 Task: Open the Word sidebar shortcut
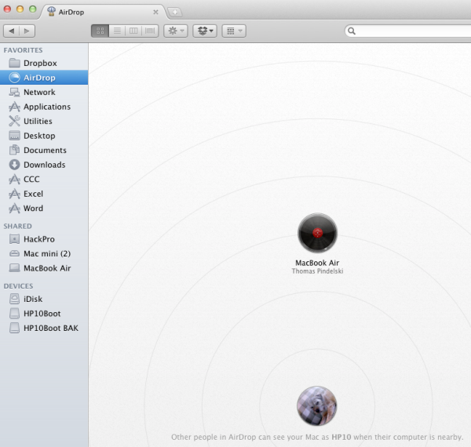pyautogui.click(x=44, y=208)
